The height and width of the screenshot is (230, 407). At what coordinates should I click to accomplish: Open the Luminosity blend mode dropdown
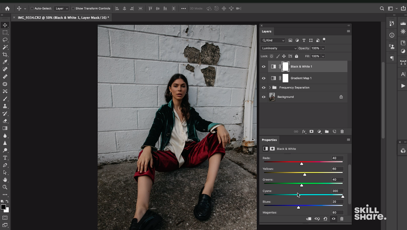pos(279,48)
